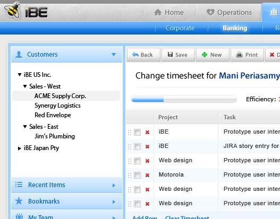
Task: Click the Print printer icon
Action: 239,55
